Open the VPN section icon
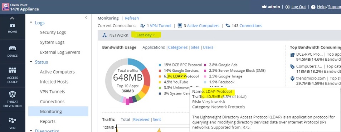Image resolution: width=341 pixels, height=132 pixels. click(x=13, y=121)
